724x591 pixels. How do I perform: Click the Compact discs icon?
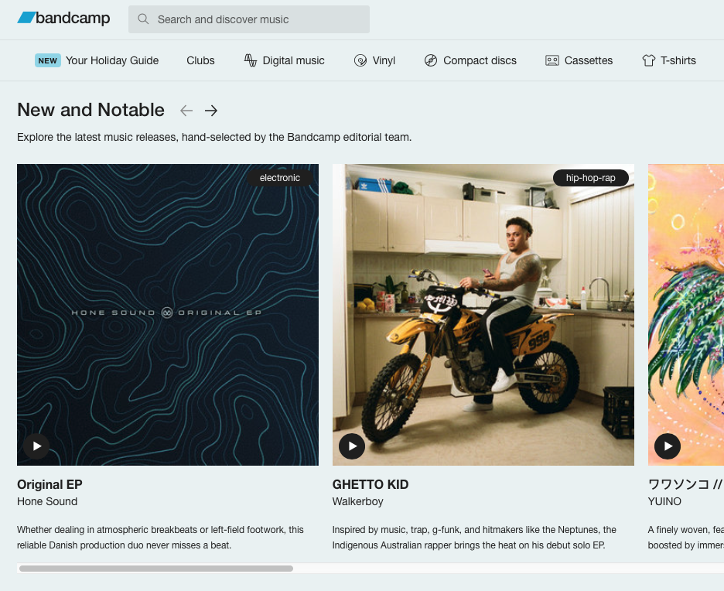pos(431,60)
